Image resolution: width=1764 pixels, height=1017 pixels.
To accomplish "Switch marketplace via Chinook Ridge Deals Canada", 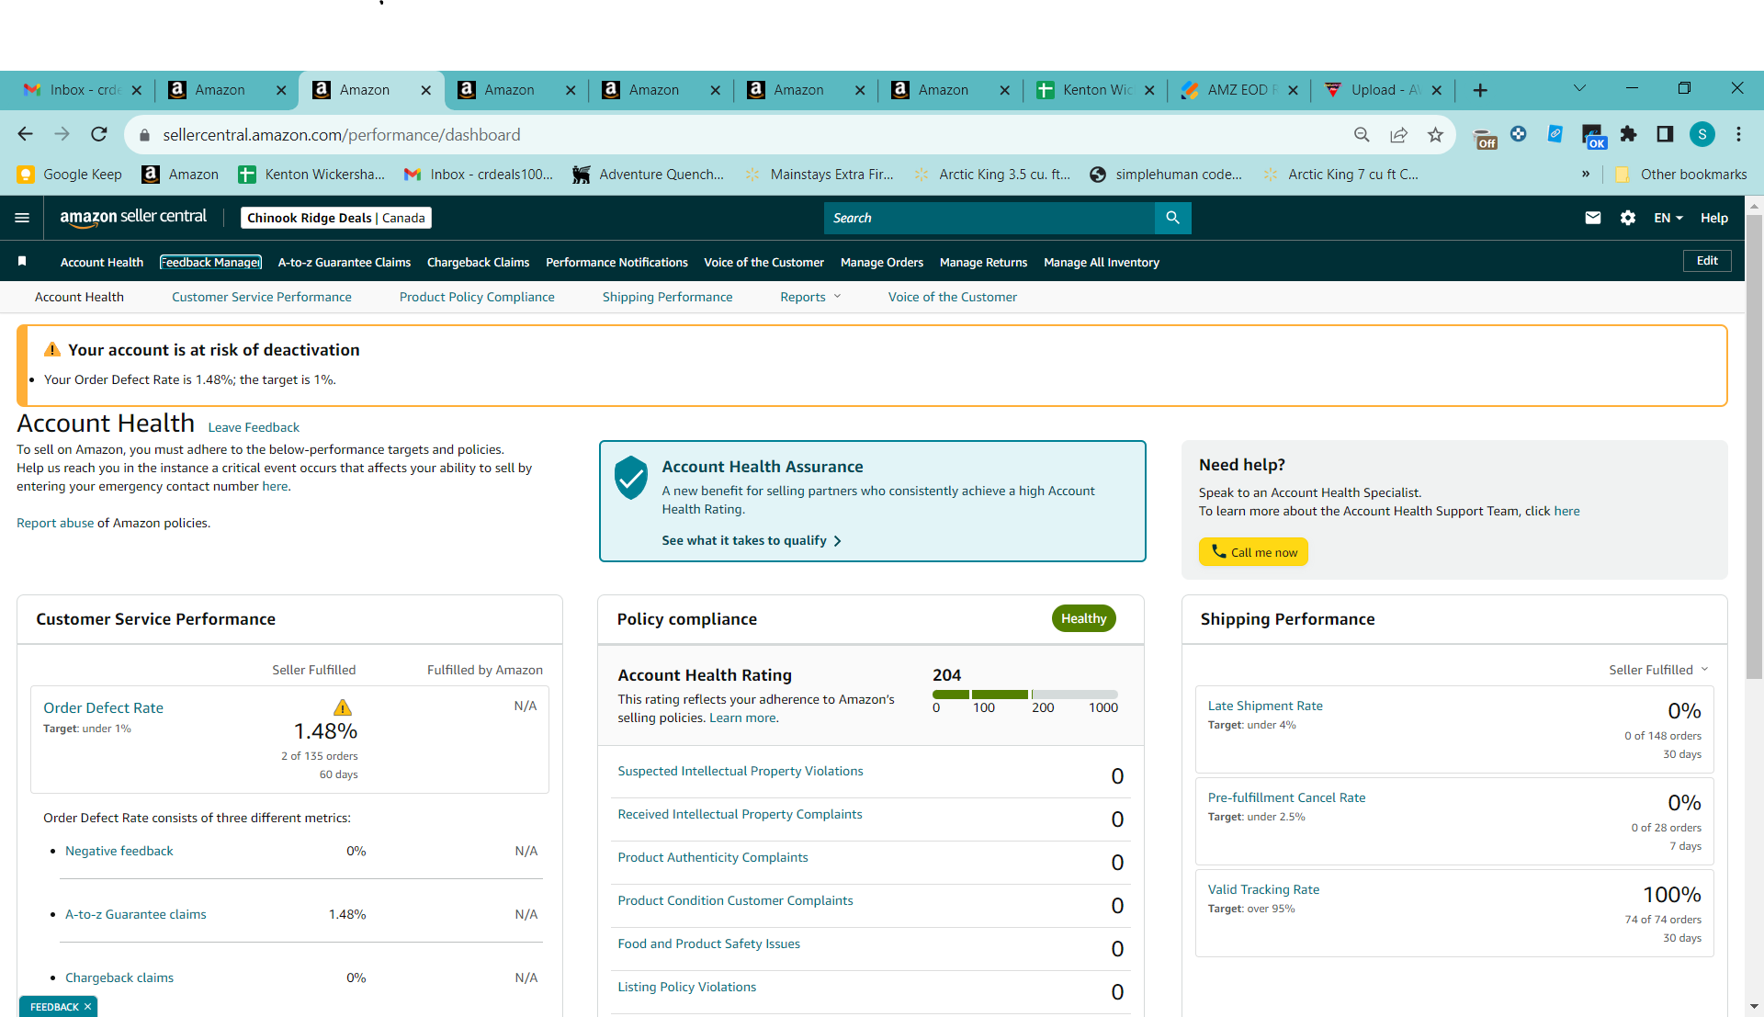I will [336, 218].
